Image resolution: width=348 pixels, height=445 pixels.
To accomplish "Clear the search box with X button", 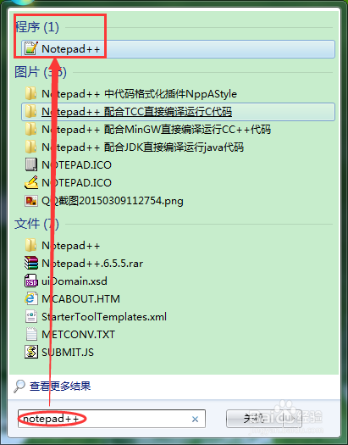I will coord(195,419).
